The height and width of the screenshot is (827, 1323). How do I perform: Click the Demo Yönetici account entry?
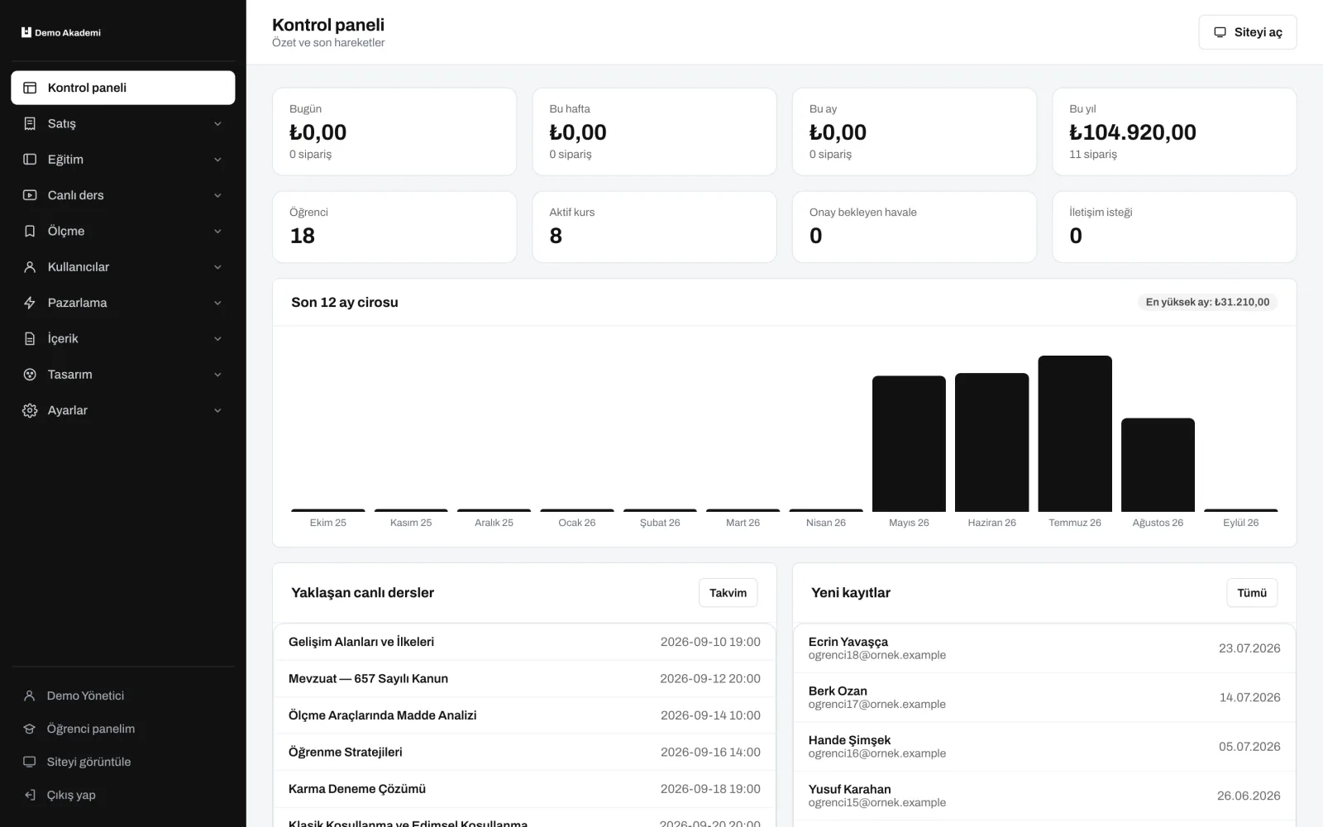[123, 696]
